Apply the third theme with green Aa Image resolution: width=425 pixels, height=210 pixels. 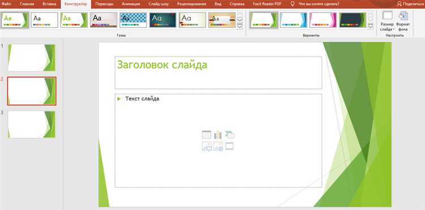point(74,20)
